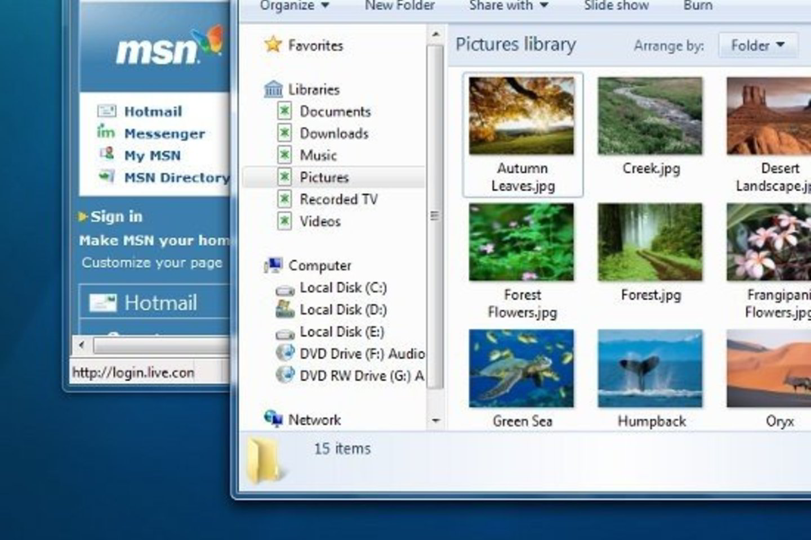Open the Organize dropdown menu

pyautogui.click(x=295, y=6)
